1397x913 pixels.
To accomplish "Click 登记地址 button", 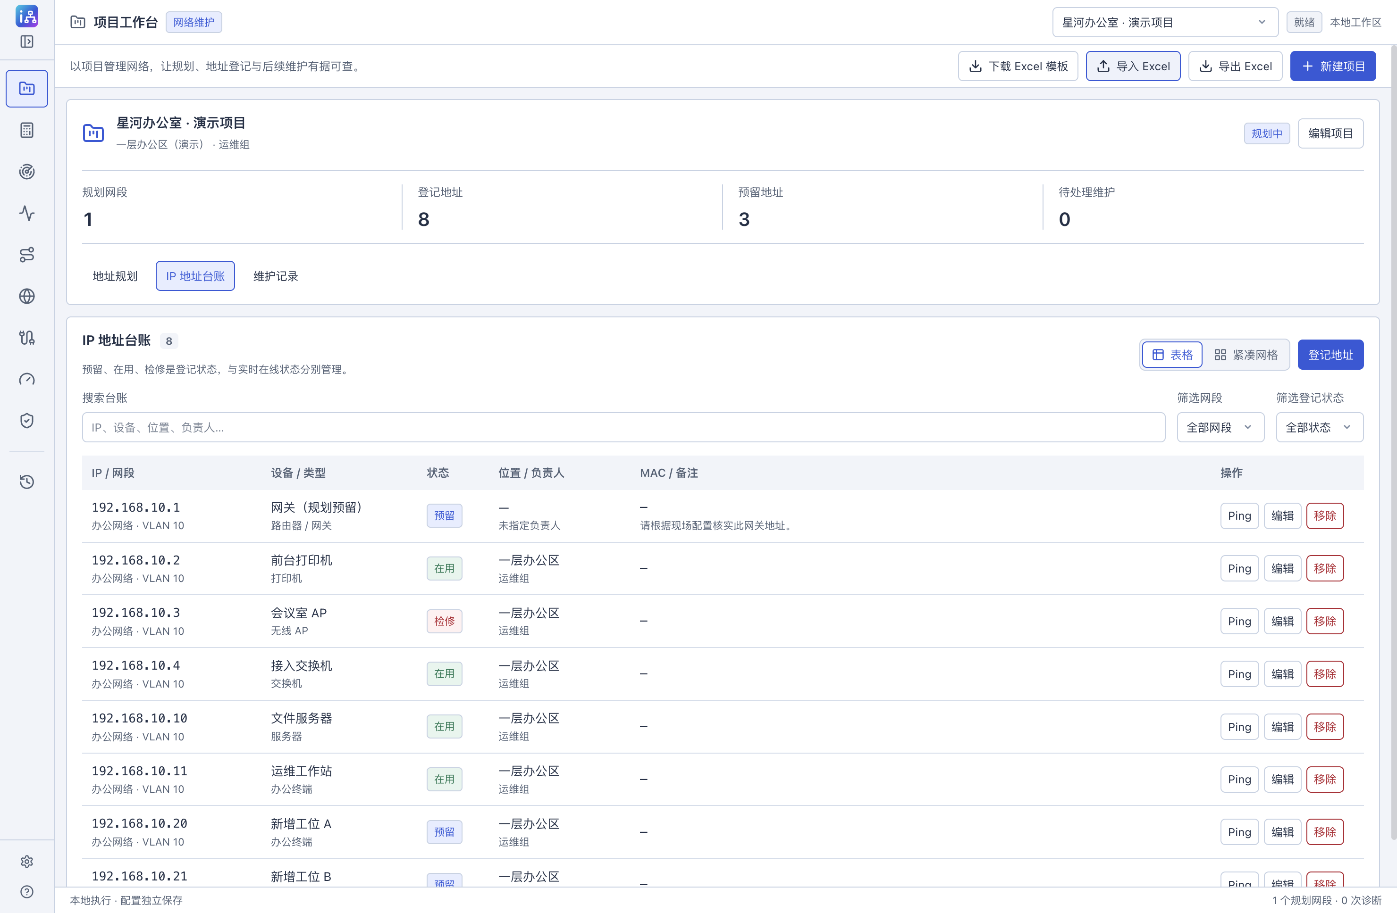I will pyautogui.click(x=1330, y=355).
